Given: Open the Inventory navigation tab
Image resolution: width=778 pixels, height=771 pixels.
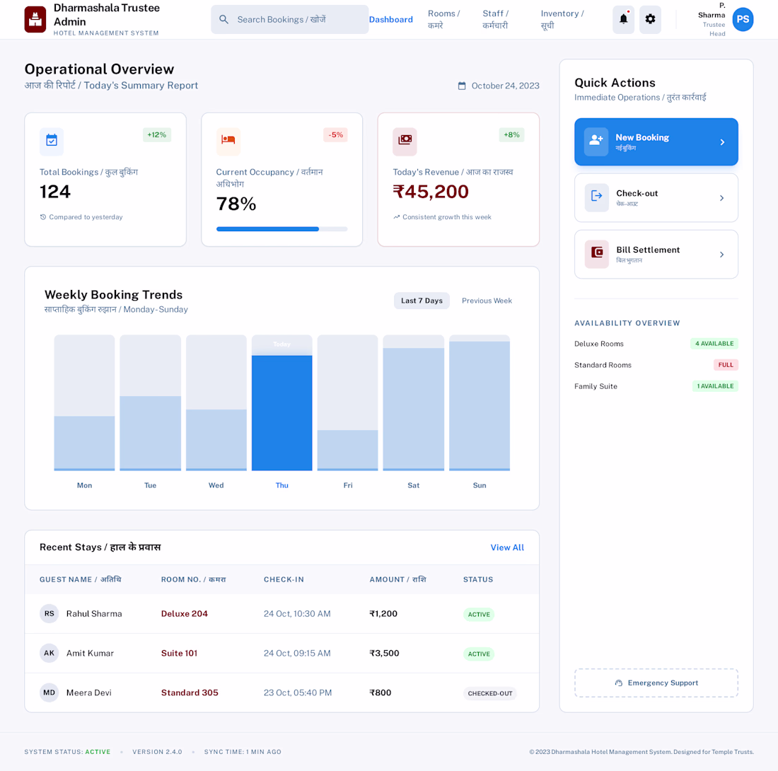Looking at the screenshot, I should coord(562,19).
